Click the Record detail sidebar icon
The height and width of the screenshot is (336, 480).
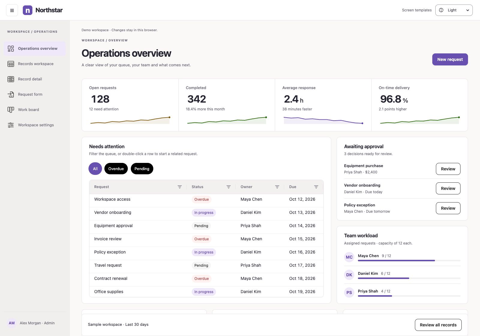pyautogui.click(x=11, y=79)
